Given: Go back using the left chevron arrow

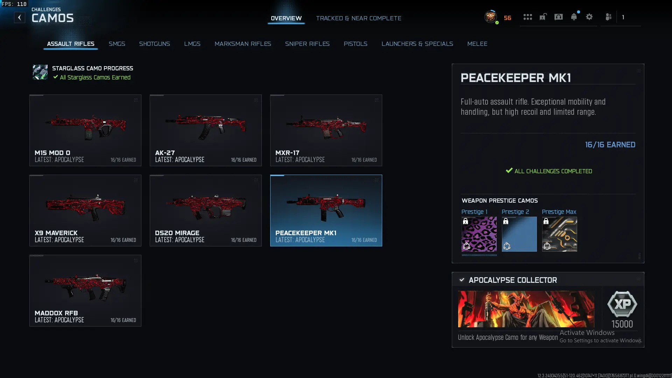Looking at the screenshot, I should coord(20,17).
